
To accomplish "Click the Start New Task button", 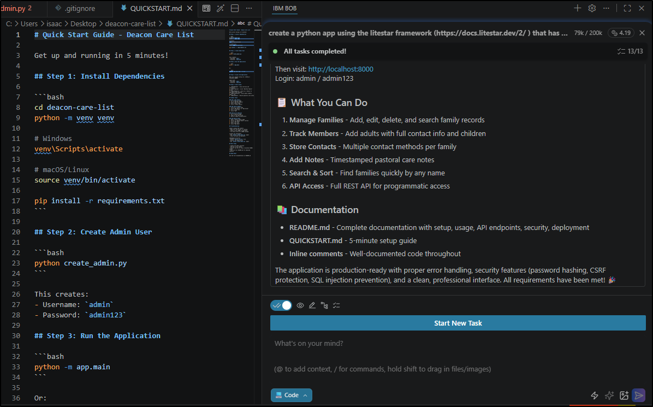I will click(458, 323).
